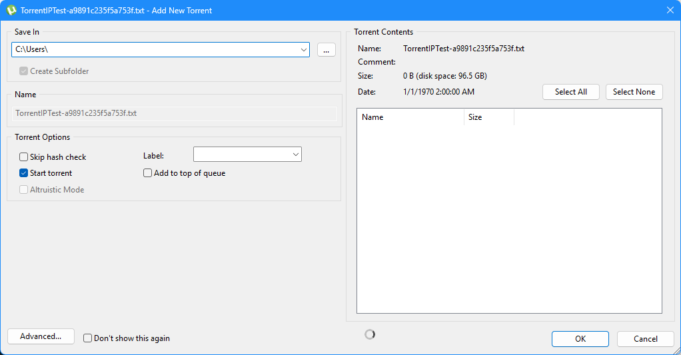Click the Cancel button
The image size is (681, 355).
coord(646,339)
